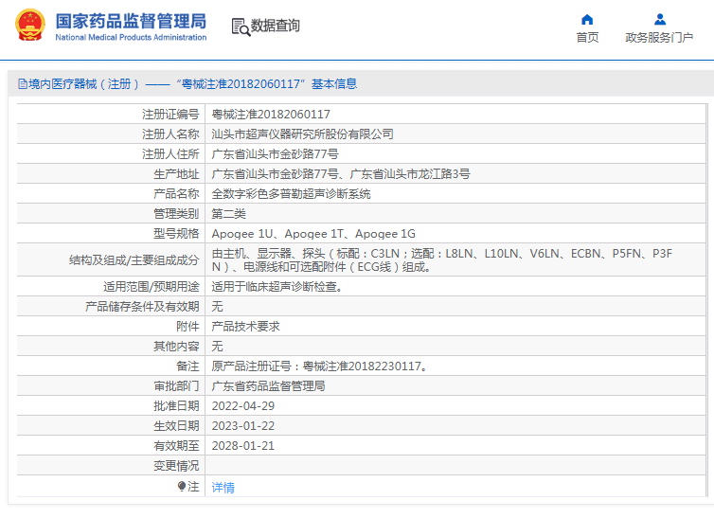Click the 产品名称 label

coord(176,194)
